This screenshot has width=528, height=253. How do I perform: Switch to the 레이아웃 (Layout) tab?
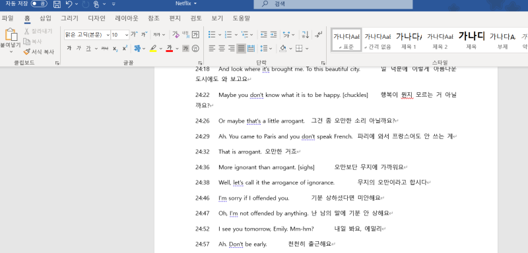coord(126,18)
